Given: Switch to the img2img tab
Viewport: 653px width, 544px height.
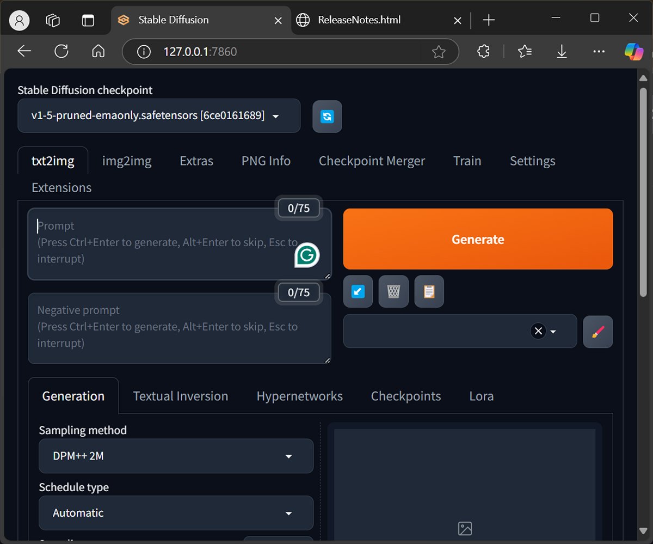Looking at the screenshot, I should [x=127, y=161].
